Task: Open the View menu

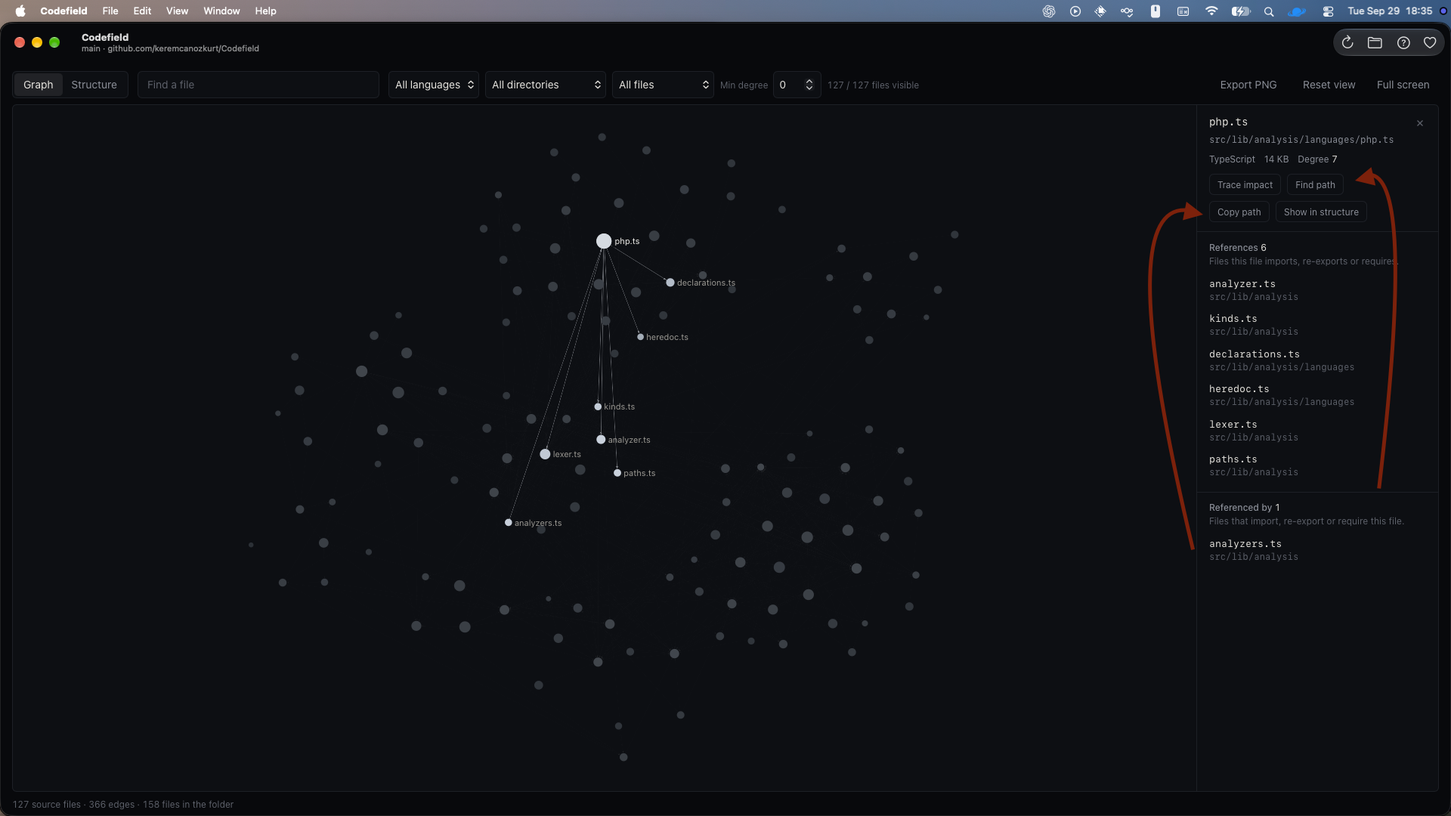Action: point(177,11)
